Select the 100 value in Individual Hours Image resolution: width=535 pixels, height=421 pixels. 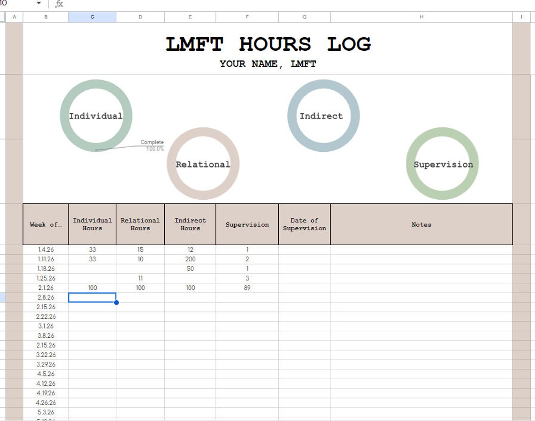(92, 288)
